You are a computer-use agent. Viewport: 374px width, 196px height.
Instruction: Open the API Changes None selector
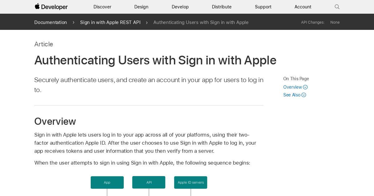(x=335, y=22)
